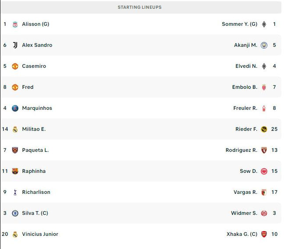Click the Manchester United crest beside Fred
This screenshot has width=284, height=249.
pos(15,87)
